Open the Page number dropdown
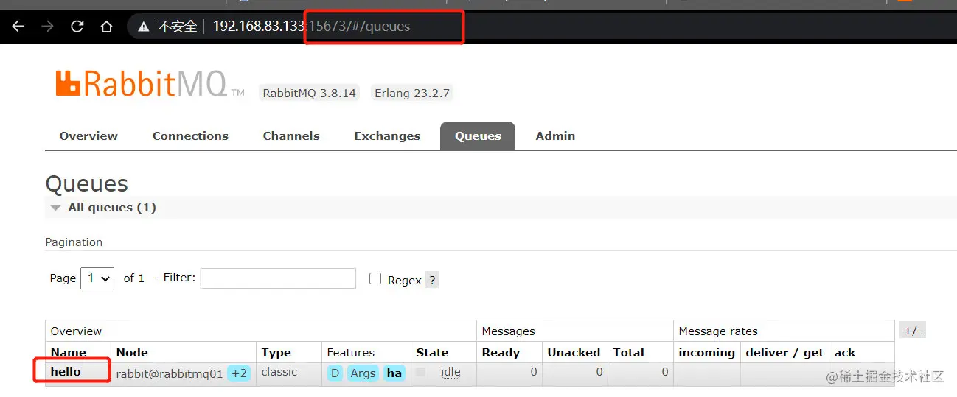The width and height of the screenshot is (957, 397). pyautogui.click(x=97, y=278)
